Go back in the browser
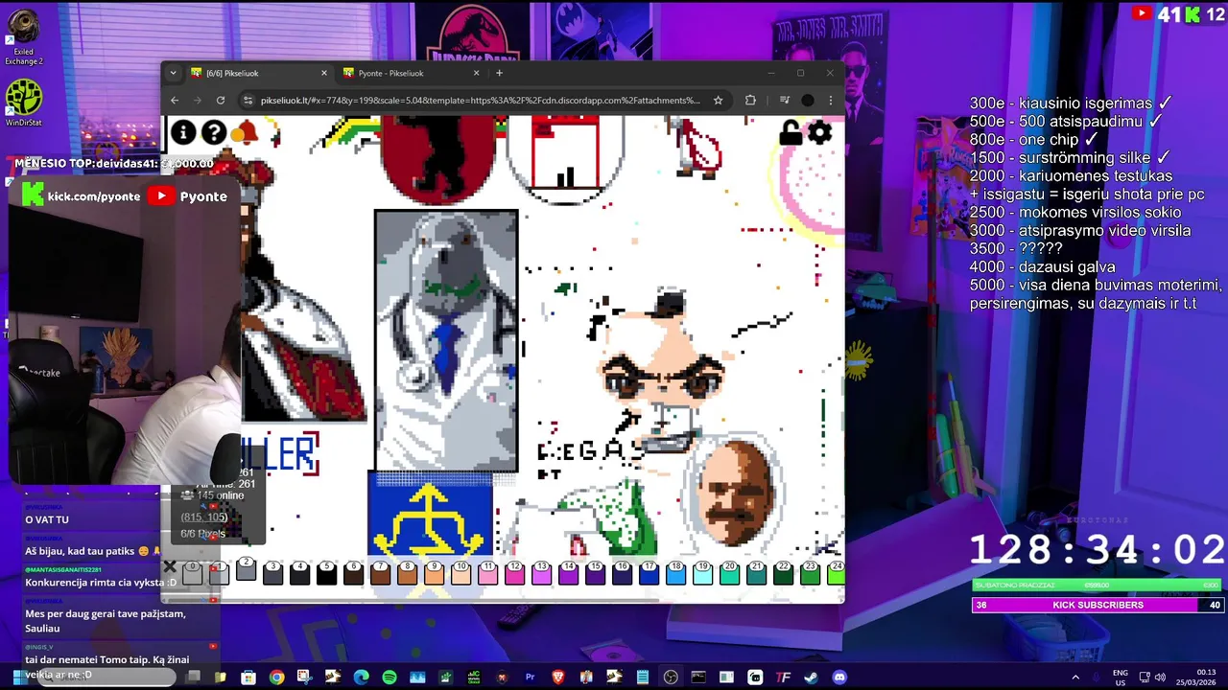The height and width of the screenshot is (690, 1228). pos(175,100)
